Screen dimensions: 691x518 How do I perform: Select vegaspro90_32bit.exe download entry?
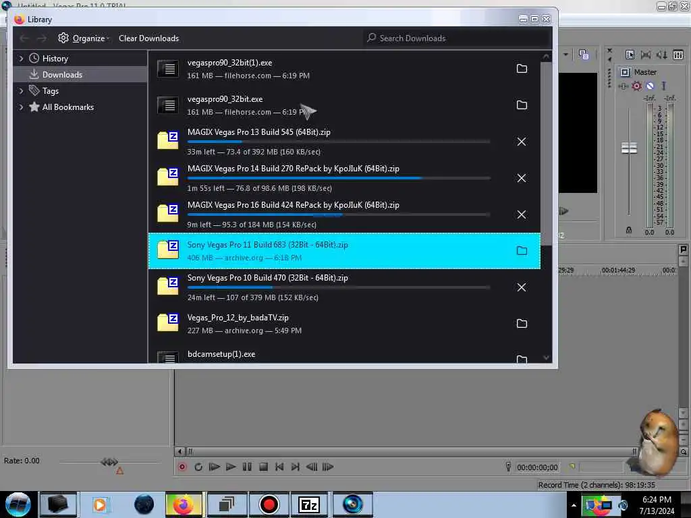pyautogui.click(x=344, y=105)
